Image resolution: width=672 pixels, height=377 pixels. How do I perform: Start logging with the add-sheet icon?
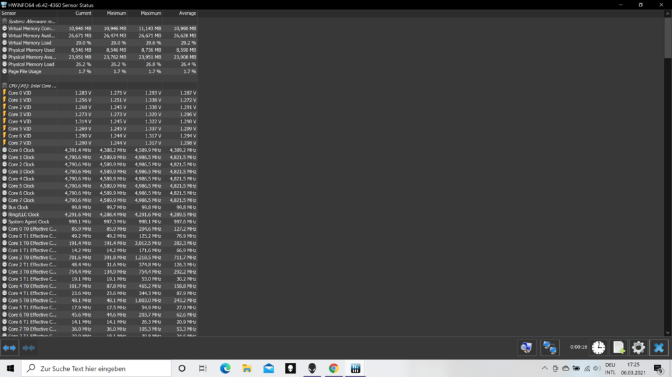[619, 347]
